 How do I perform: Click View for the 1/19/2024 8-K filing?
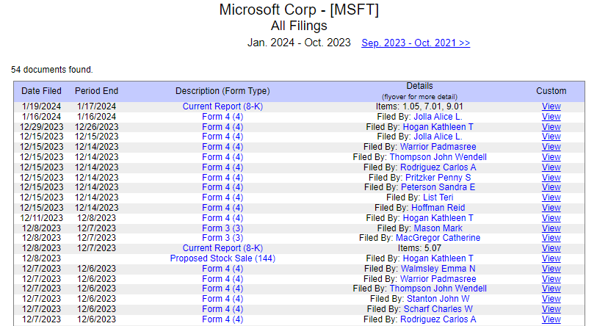click(551, 106)
